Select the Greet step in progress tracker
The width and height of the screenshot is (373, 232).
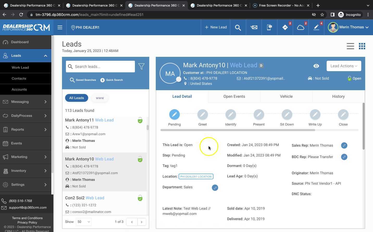(x=202, y=115)
